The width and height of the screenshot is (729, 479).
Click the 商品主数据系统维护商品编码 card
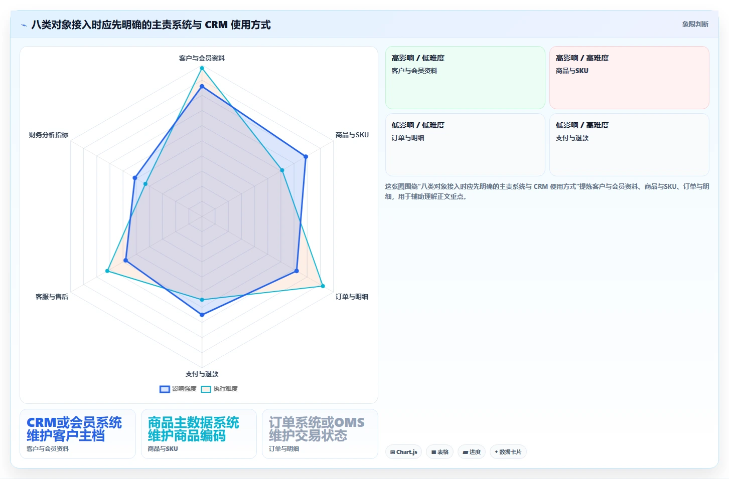click(199, 434)
